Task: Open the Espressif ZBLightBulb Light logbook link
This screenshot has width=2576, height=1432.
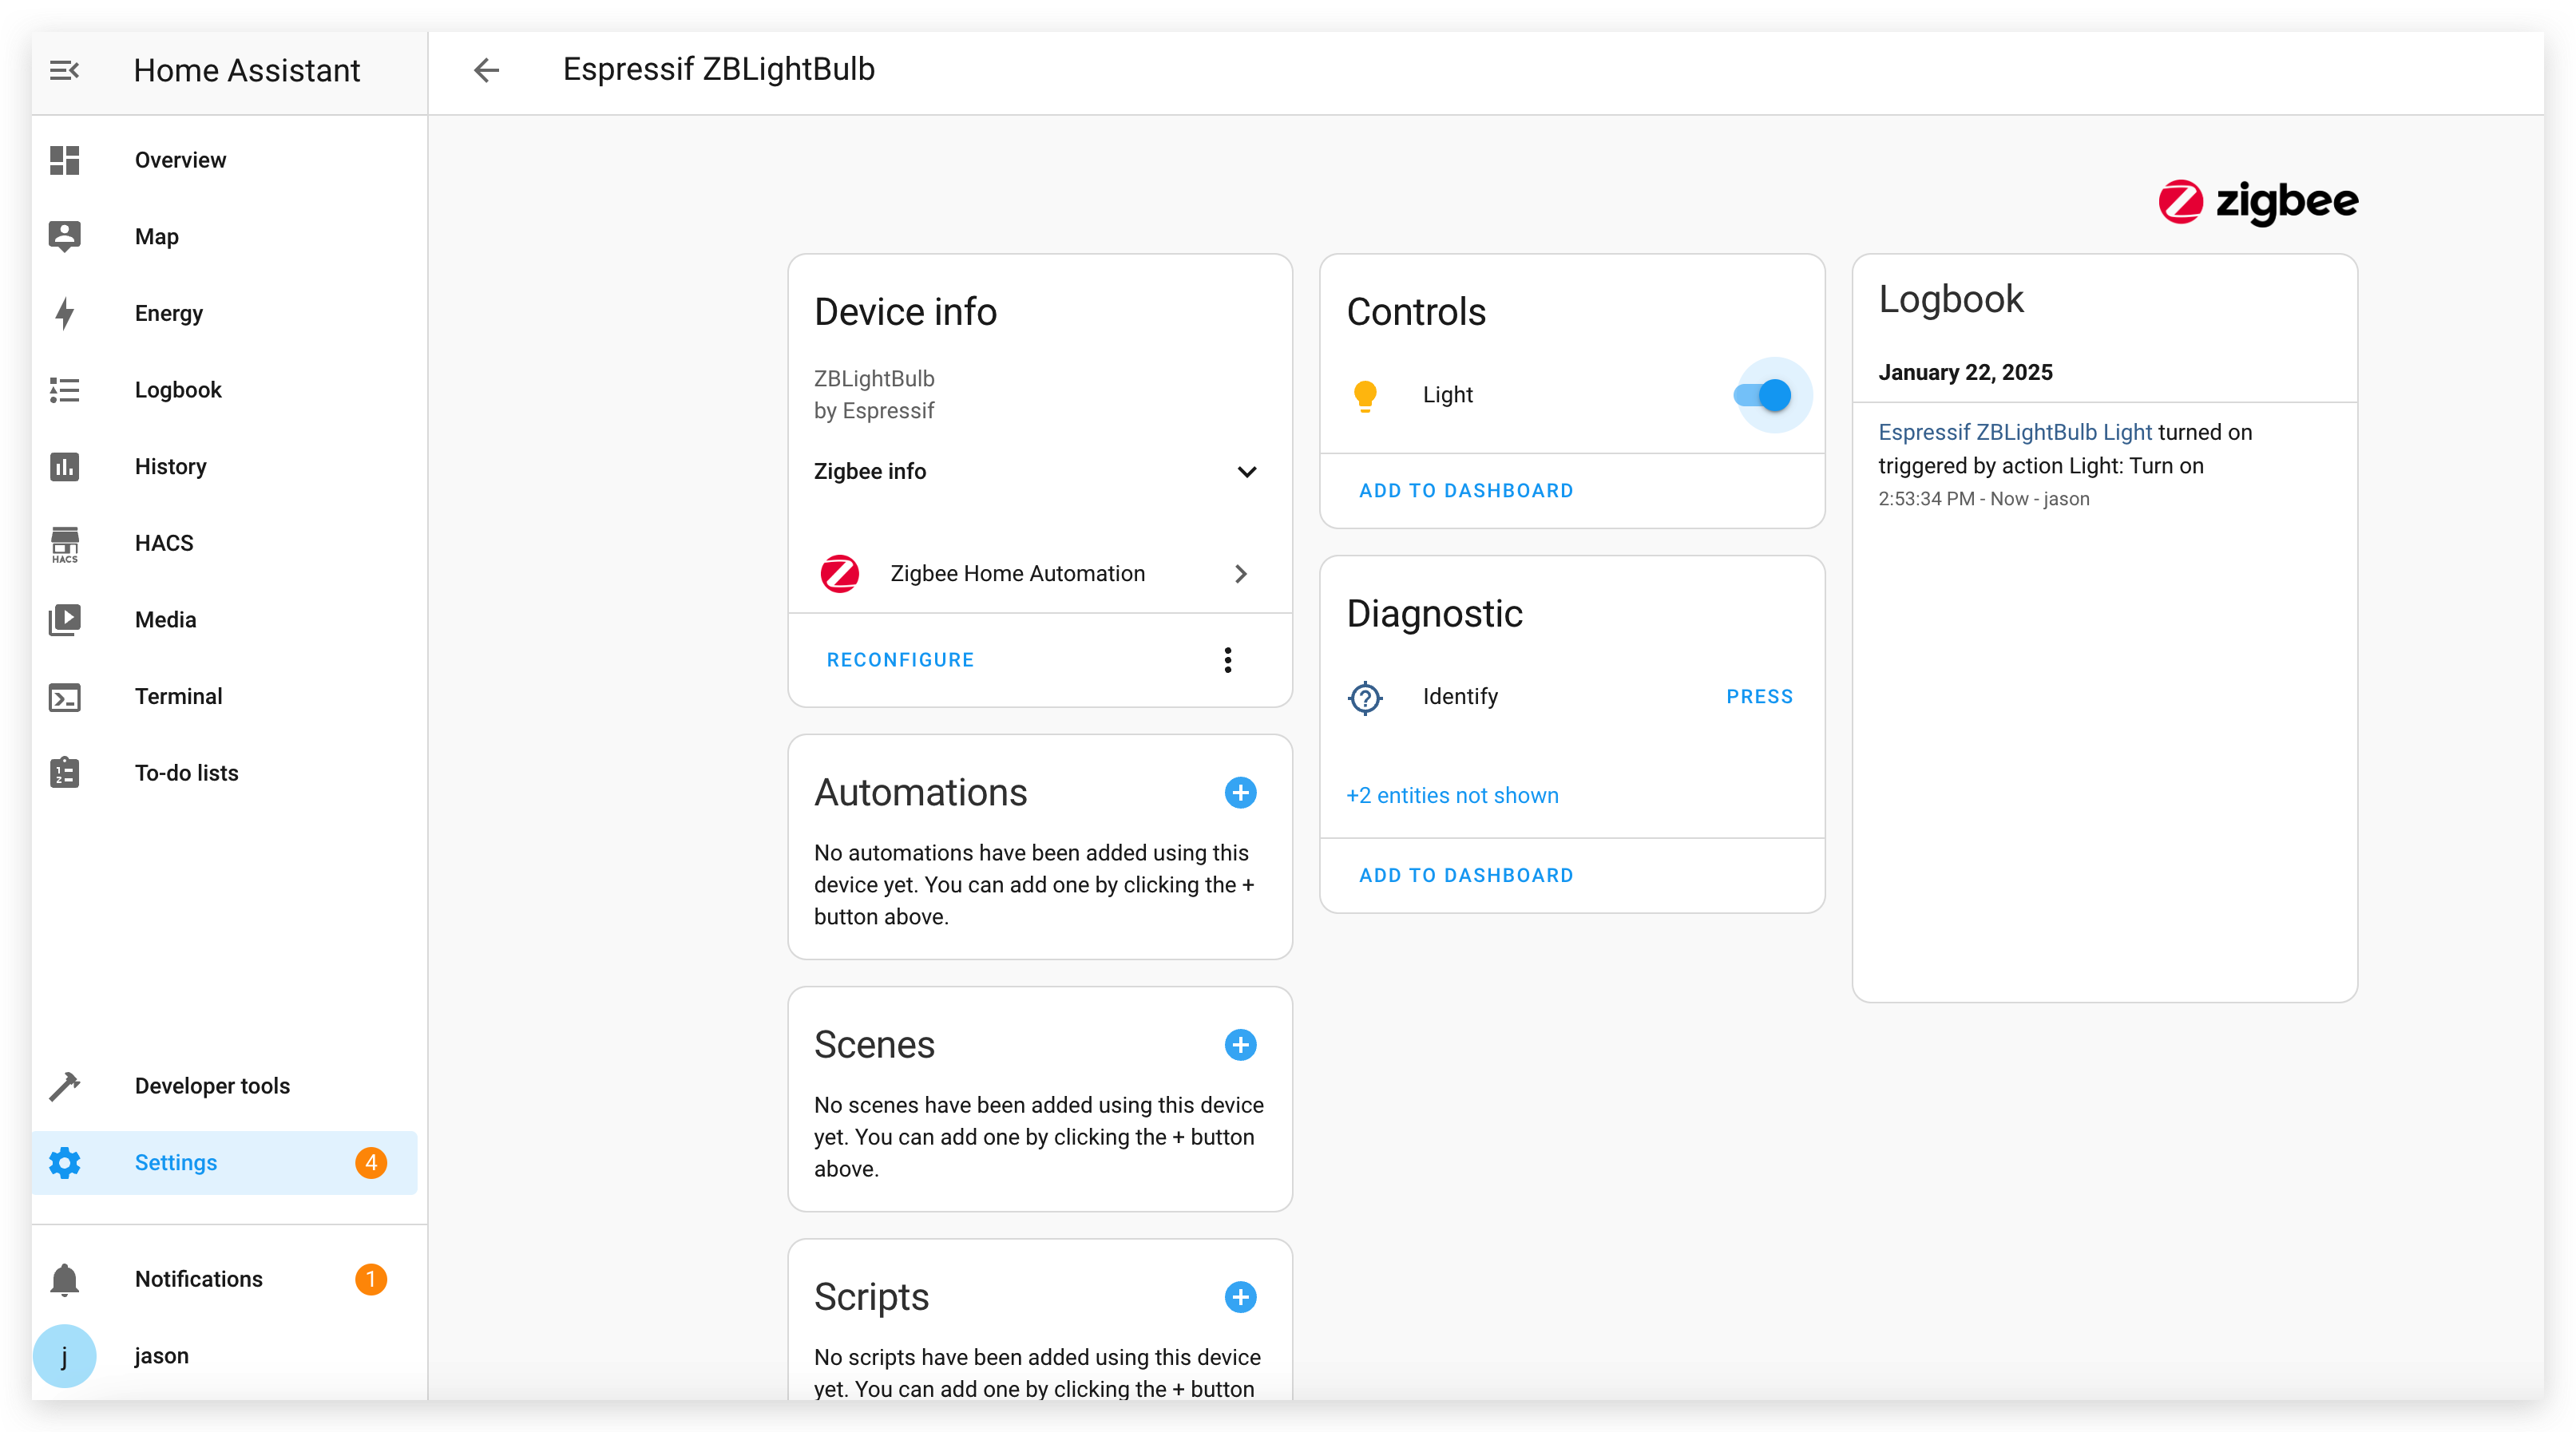Action: 2014,432
